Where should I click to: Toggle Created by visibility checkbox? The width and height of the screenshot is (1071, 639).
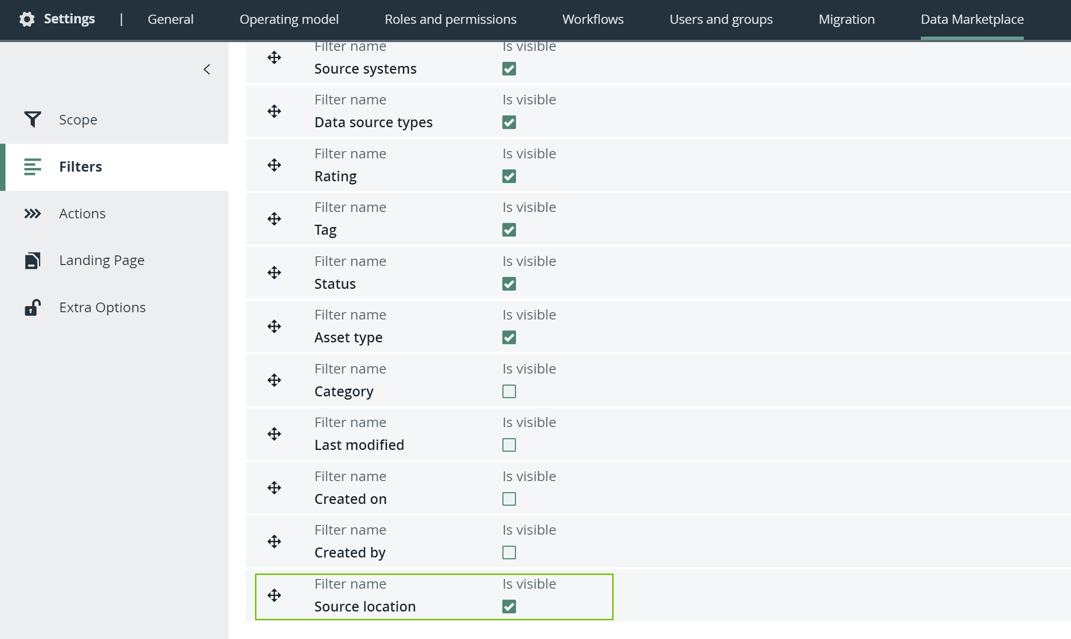[509, 552]
